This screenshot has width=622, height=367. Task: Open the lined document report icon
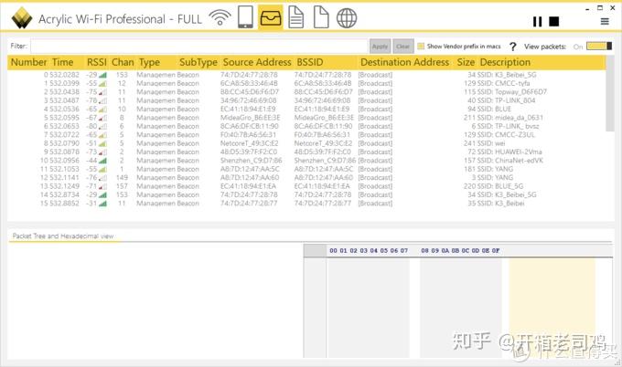tap(296, 17)
